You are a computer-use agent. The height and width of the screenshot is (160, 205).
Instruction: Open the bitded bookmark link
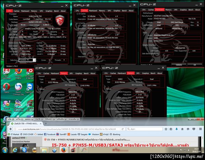(x=39, y=134)
